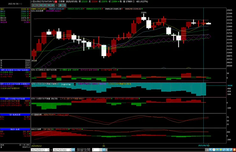Viewport: 236px width, 152px height.
Task: Click the GO button after the date range
Action: (73, 150)
